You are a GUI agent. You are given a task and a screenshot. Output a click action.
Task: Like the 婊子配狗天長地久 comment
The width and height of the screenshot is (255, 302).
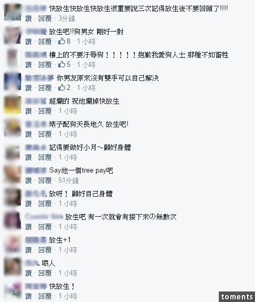click(x=28, y=134)
